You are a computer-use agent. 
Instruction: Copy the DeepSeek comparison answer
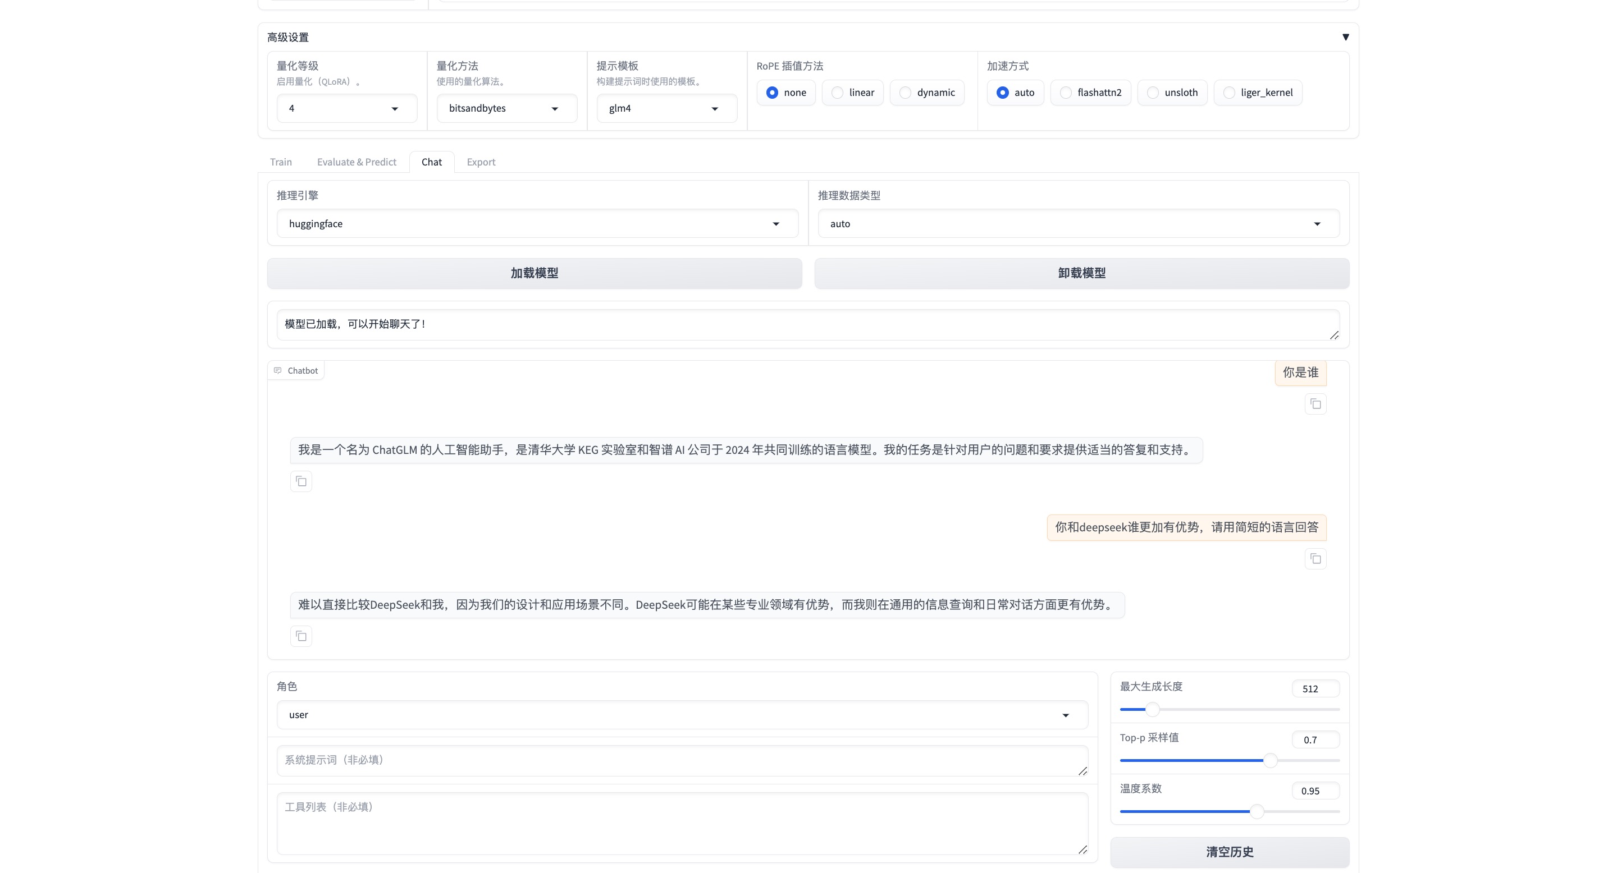click(x=301, y=637)
